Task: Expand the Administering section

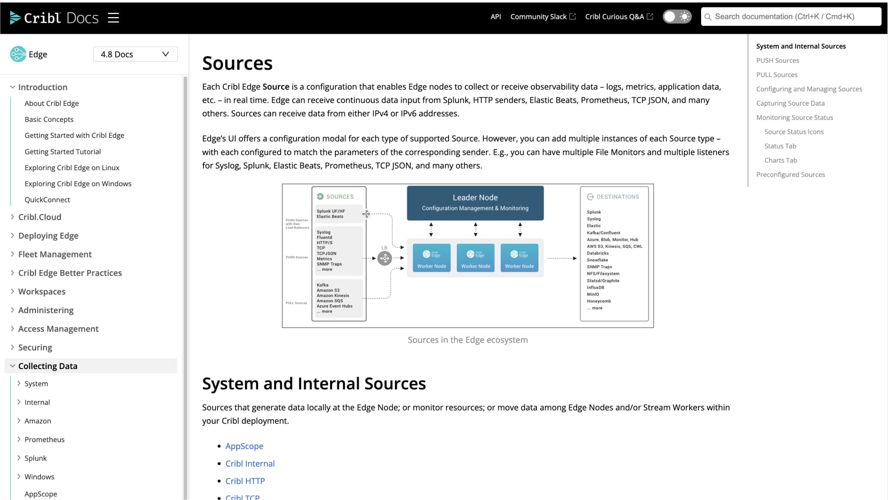Action: 12,310
